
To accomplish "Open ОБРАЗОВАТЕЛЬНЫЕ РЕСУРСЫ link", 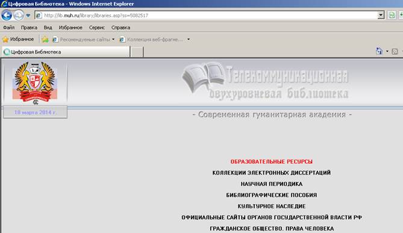I will (x=272, y=161).
